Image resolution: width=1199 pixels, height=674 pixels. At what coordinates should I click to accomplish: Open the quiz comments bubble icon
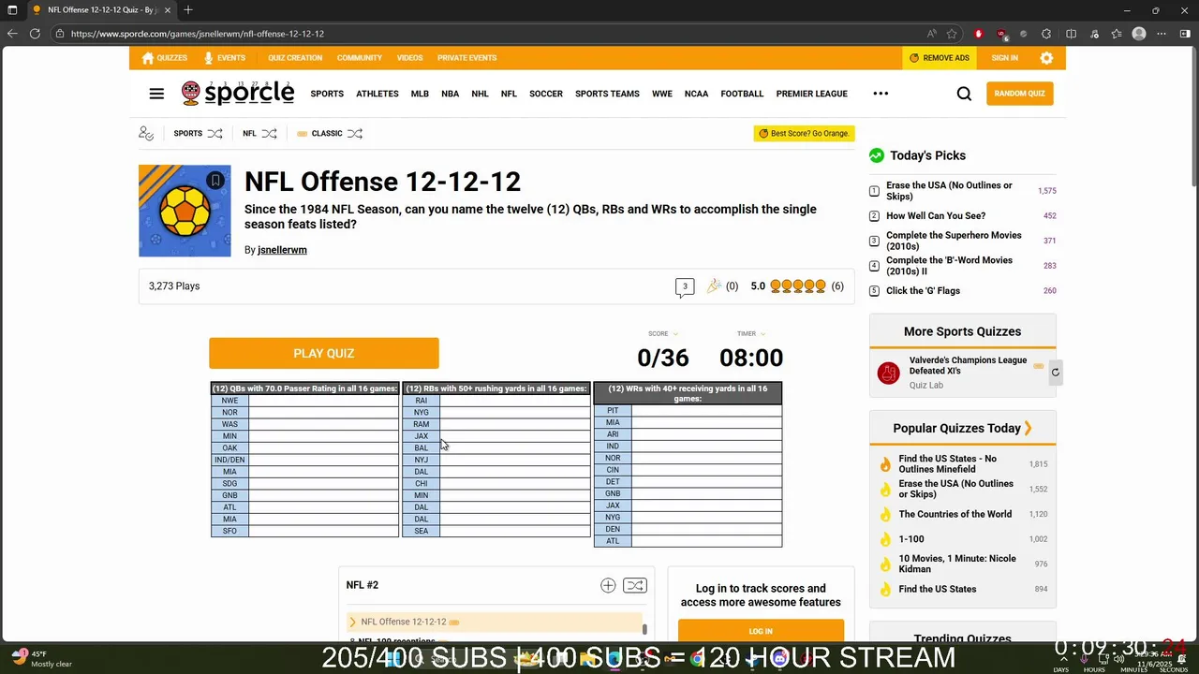(685, 286)
